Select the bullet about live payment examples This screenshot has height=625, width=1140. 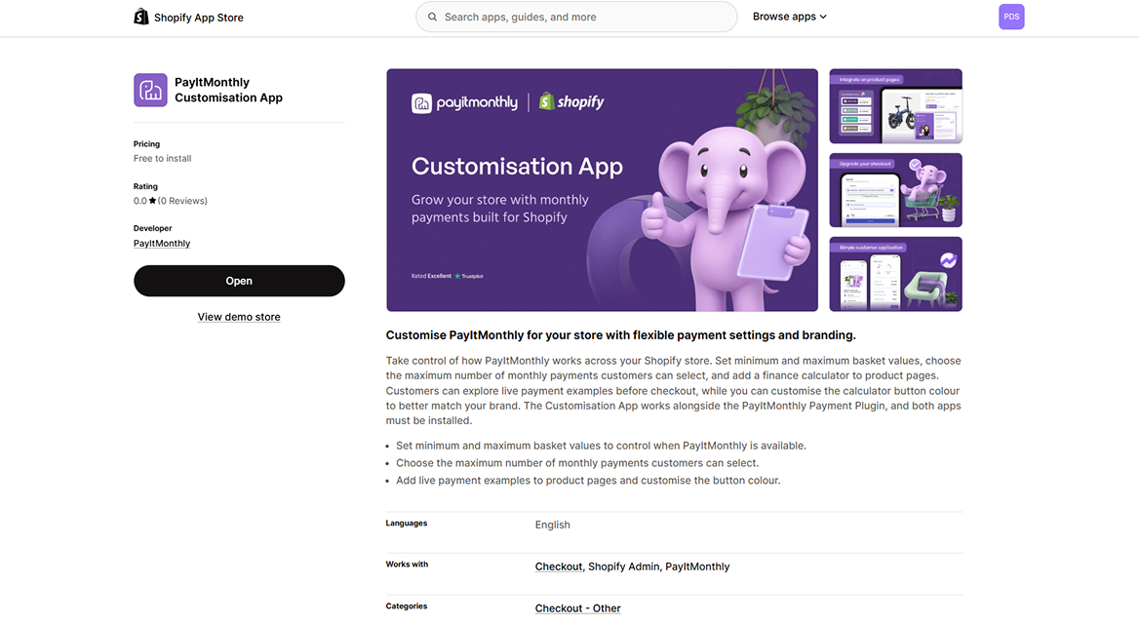(x=588, y=481)
